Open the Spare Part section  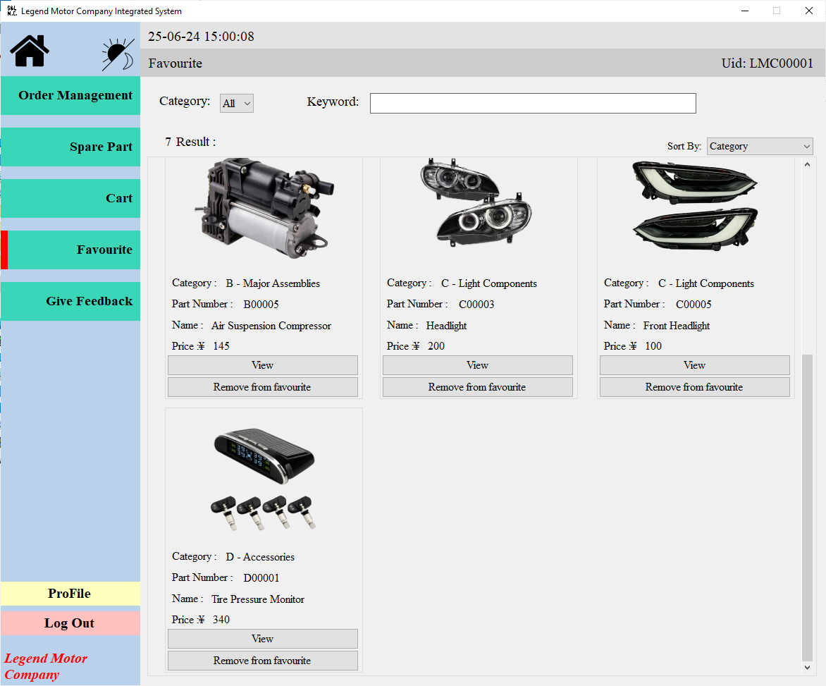coord(70,147)
